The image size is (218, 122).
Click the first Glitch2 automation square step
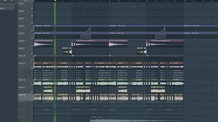[x=85, y=37]
